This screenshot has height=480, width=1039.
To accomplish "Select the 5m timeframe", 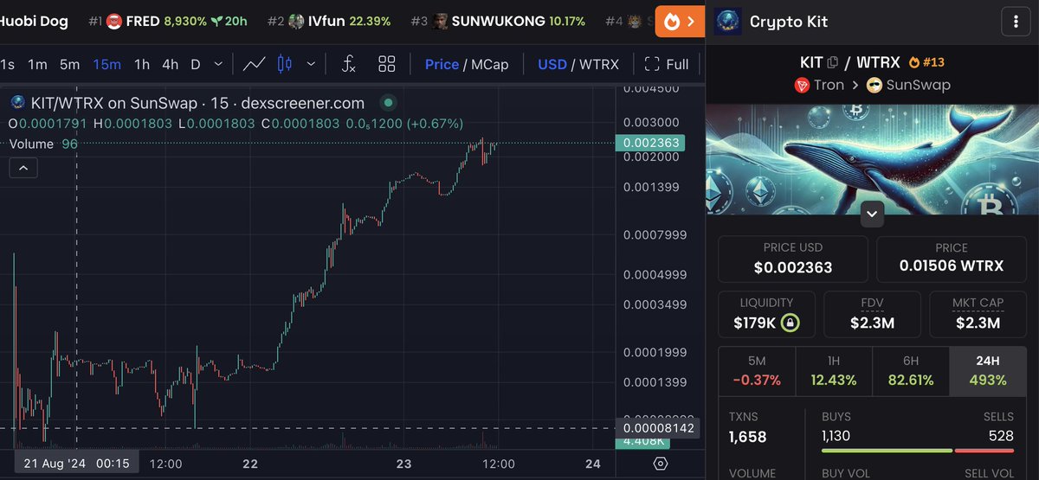I will [69, 64].
